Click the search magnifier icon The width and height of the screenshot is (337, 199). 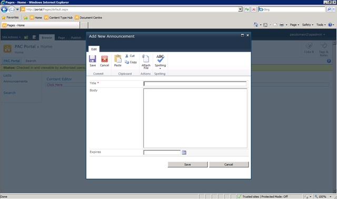pyautogui.click(x=329, y=9)
